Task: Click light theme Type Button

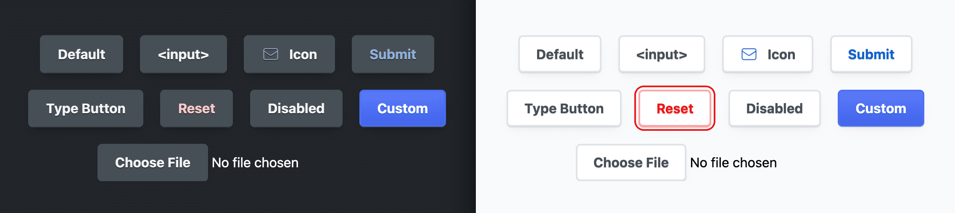Action: point(564,108)
